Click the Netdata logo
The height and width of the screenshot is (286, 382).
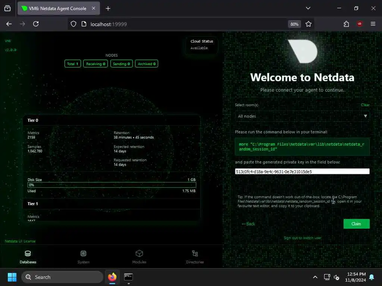(302, 51)
